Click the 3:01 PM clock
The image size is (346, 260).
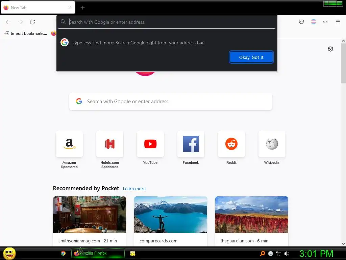tap(316, 254)
